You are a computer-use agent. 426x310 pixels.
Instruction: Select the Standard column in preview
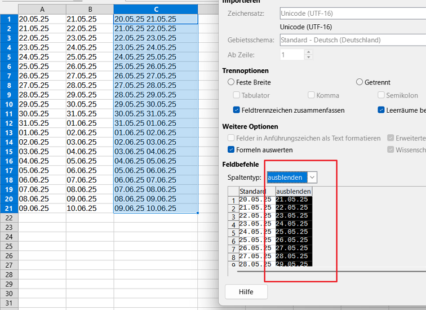pyautogui.click(x=252, y=192)
